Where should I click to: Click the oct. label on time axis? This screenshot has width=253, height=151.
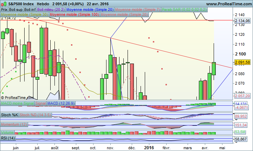point(93,148)
